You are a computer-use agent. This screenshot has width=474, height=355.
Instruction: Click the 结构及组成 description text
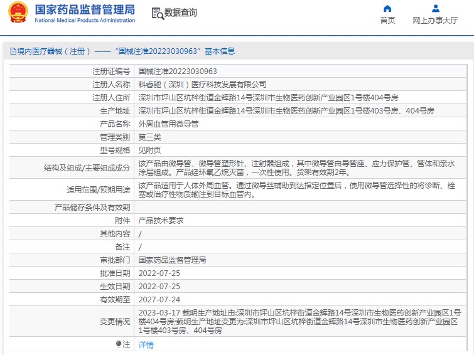296,167
